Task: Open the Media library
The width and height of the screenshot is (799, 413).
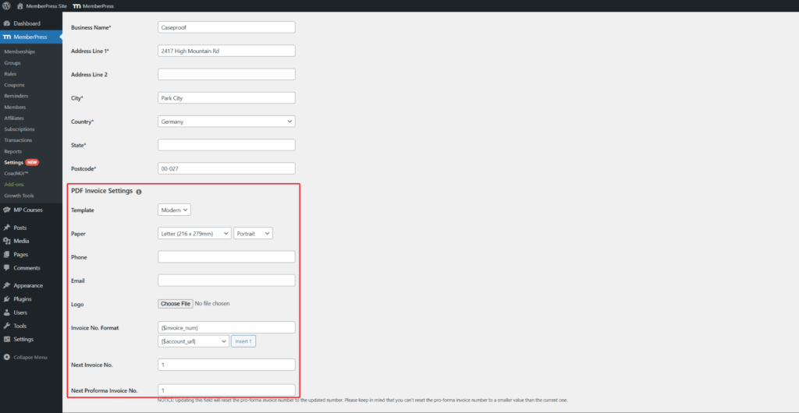Action: 21,241
